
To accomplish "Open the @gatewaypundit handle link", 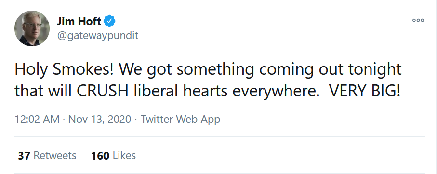I will click(97, 36).
